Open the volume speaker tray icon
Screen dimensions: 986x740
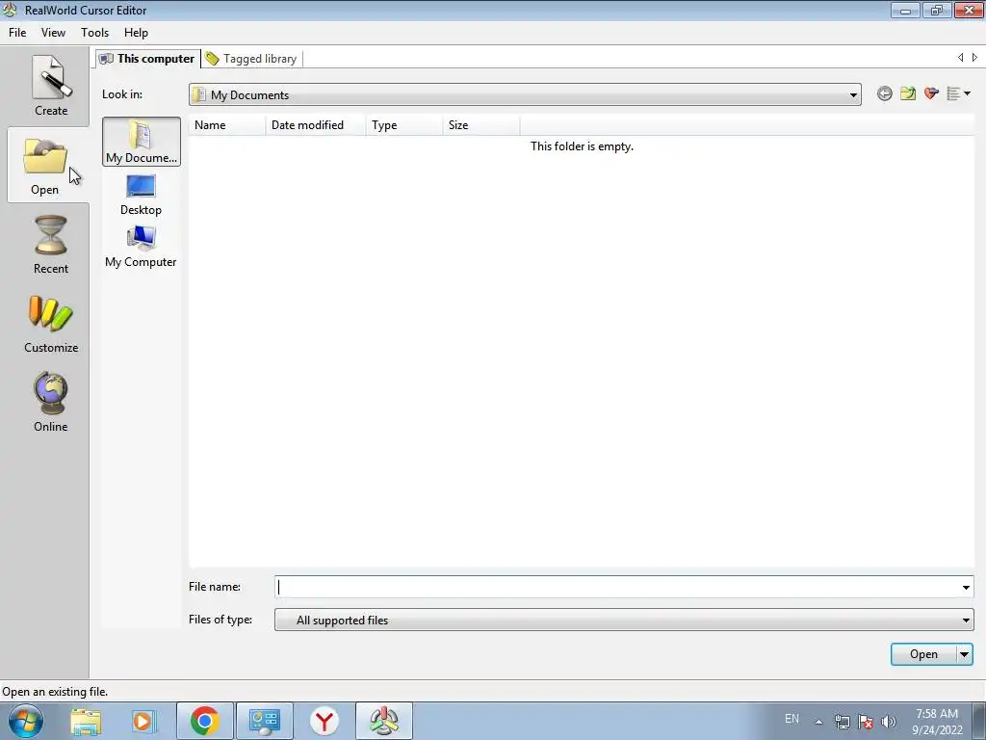point(889,722)
